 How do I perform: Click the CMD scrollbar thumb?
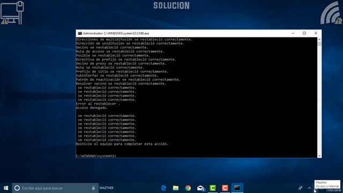(x=319, y=44)
